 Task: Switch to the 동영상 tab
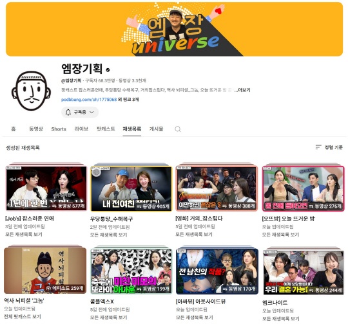pos(36,129)
